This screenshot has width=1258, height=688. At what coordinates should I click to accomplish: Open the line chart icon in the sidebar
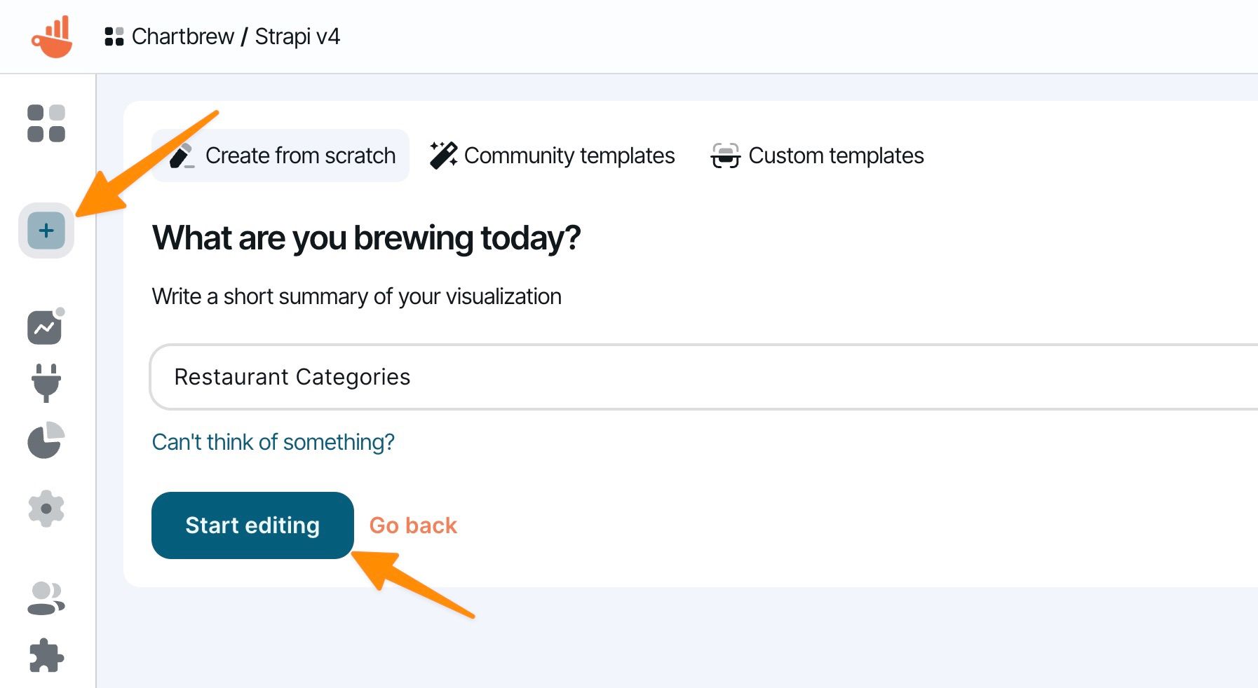tap(45, 327)
